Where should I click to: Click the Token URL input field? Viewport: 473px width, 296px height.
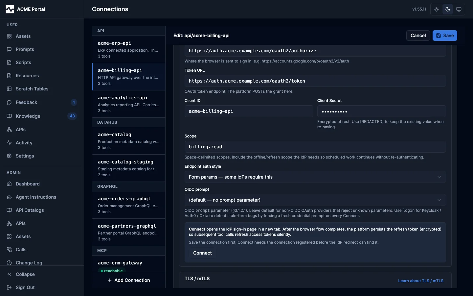click(315, 81)
